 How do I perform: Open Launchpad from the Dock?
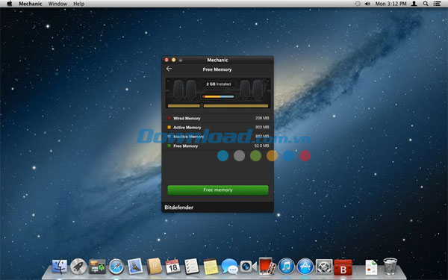(78, 267)
